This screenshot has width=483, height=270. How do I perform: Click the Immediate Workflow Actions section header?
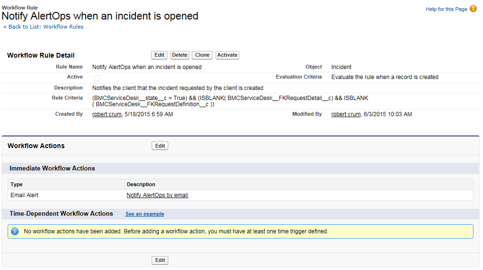pyautogui.click(x=52, y=168)
